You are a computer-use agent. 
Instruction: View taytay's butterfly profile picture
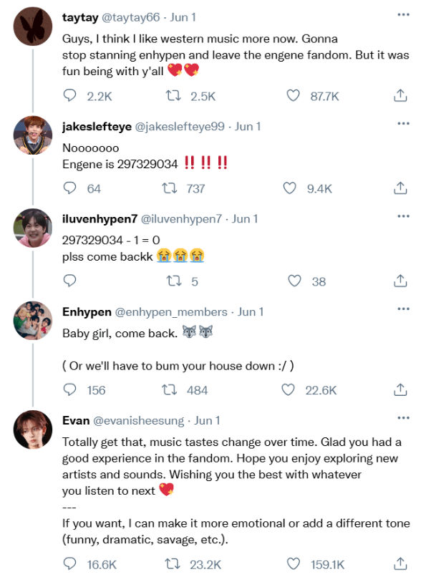32,28
